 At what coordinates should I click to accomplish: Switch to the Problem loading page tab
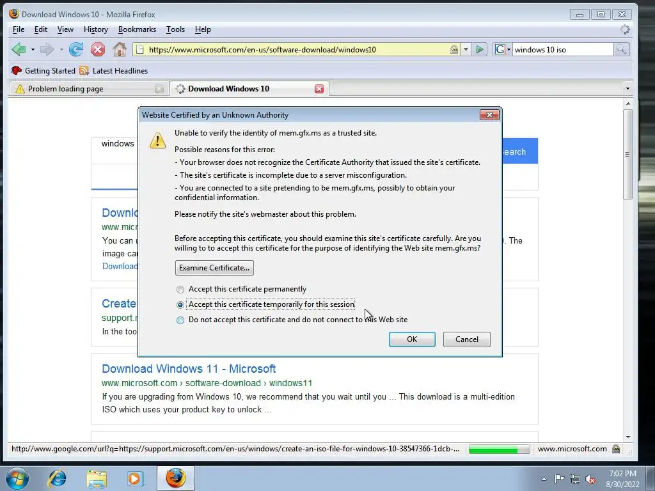(x=88, y=89)
